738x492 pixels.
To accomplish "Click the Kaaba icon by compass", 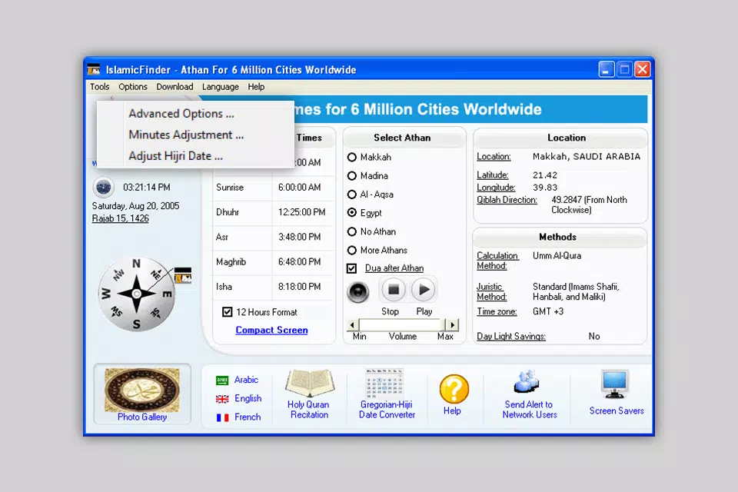I will (183, 275).
